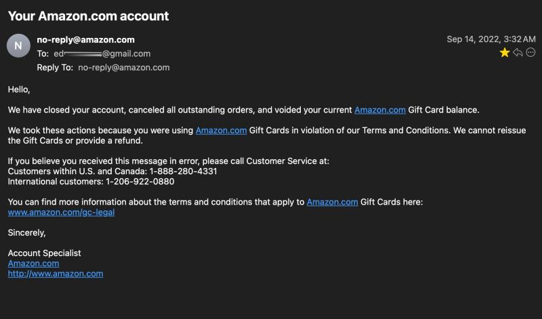Open Amazon.com link before 'Gift Cards here'
The width and height of the screenshot is (542, 319).
[x=332, y=202]
